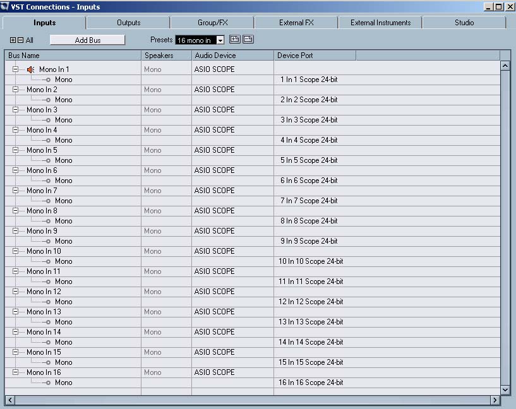The width and height of the screenshot is (516, 409).
Task: Collapse the Mono In 8 bus
Action: pos(15,211)
